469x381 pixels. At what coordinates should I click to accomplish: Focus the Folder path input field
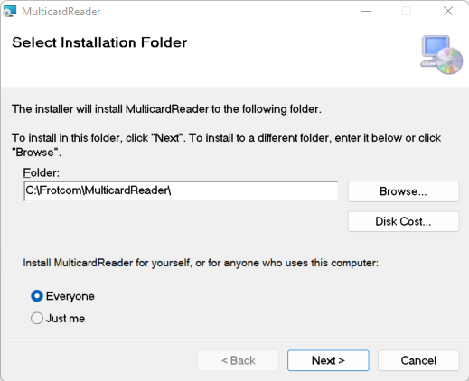click(181, 190)
